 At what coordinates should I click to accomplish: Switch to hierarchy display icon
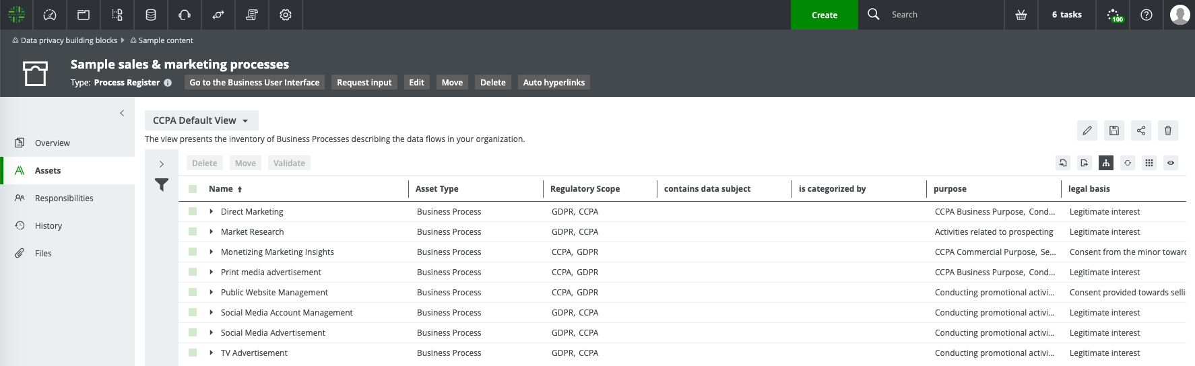click(1105, 163)
